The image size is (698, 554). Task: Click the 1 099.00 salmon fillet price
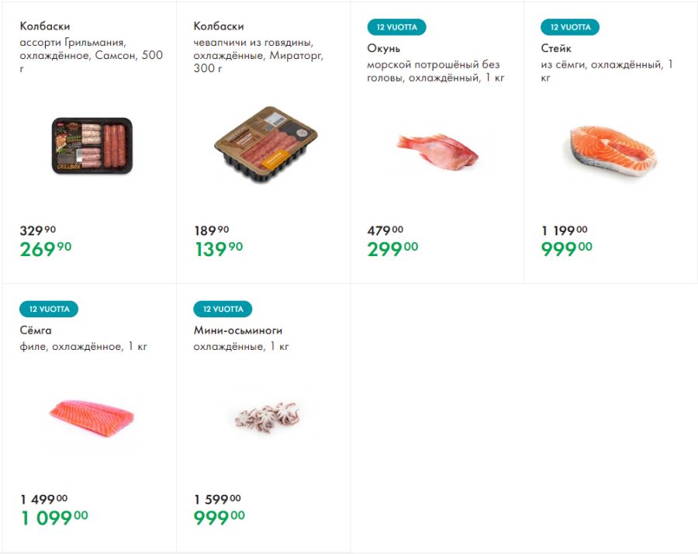[x=55, y=518]
